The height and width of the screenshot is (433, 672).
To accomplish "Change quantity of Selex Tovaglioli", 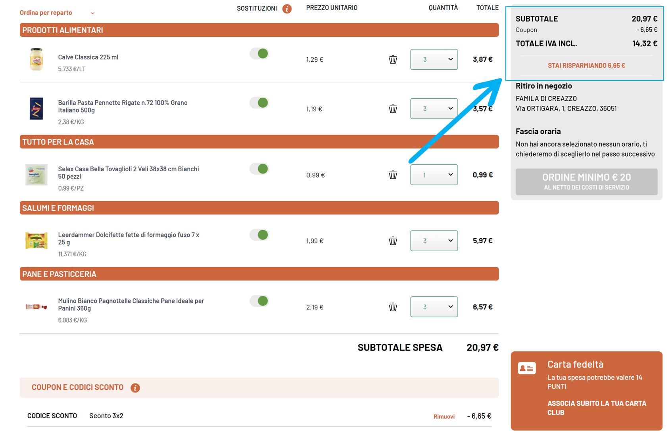I will tap(434, 175).
